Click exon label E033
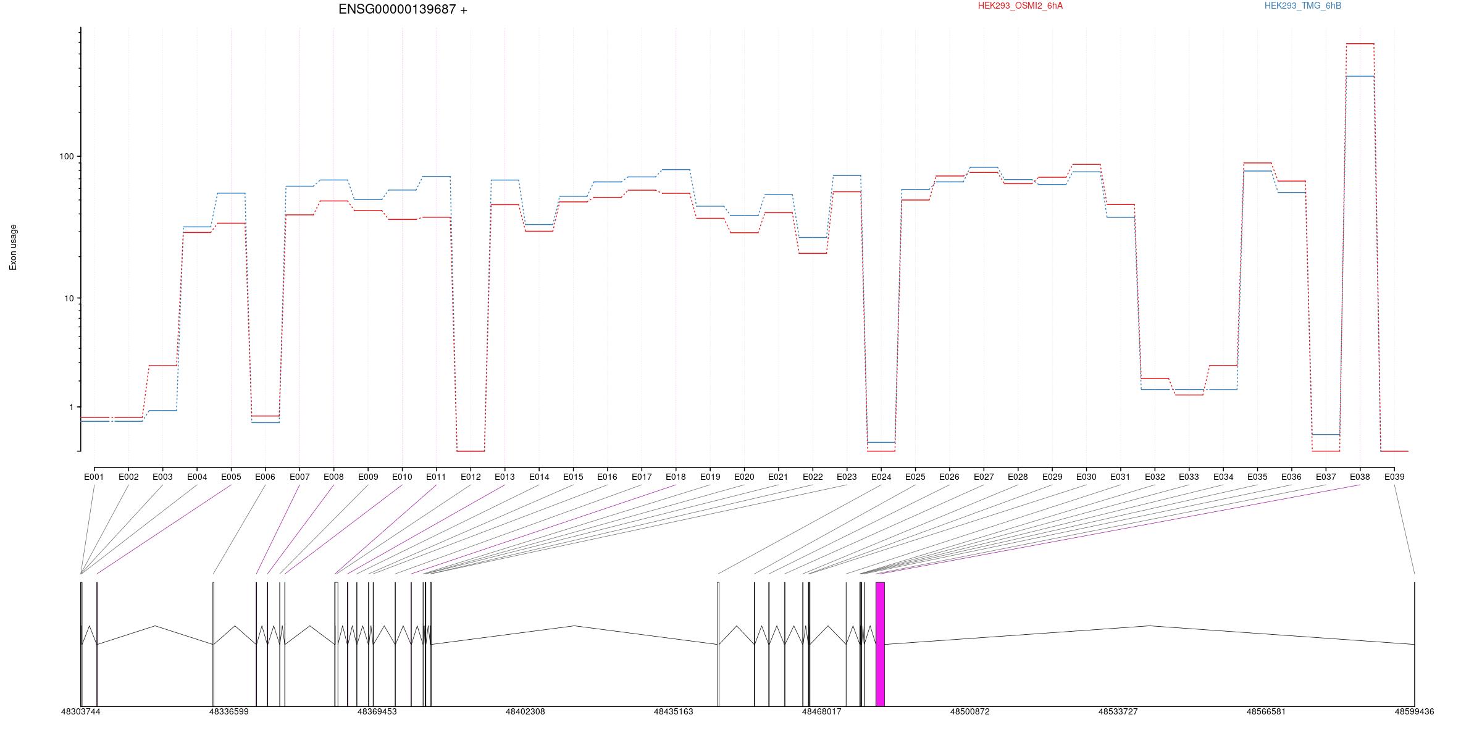The width and height of the screenshot is (1482, 741). coord(1189,477)
